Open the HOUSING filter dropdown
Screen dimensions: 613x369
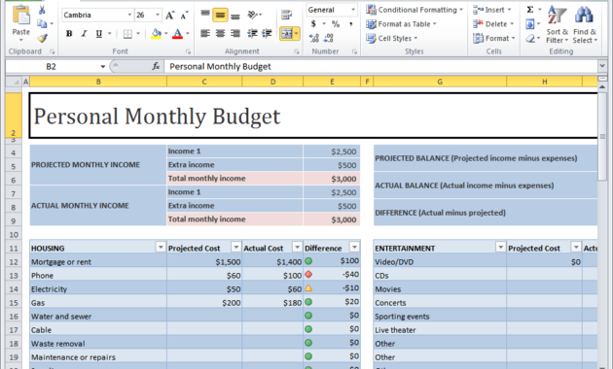pos(161,247)
